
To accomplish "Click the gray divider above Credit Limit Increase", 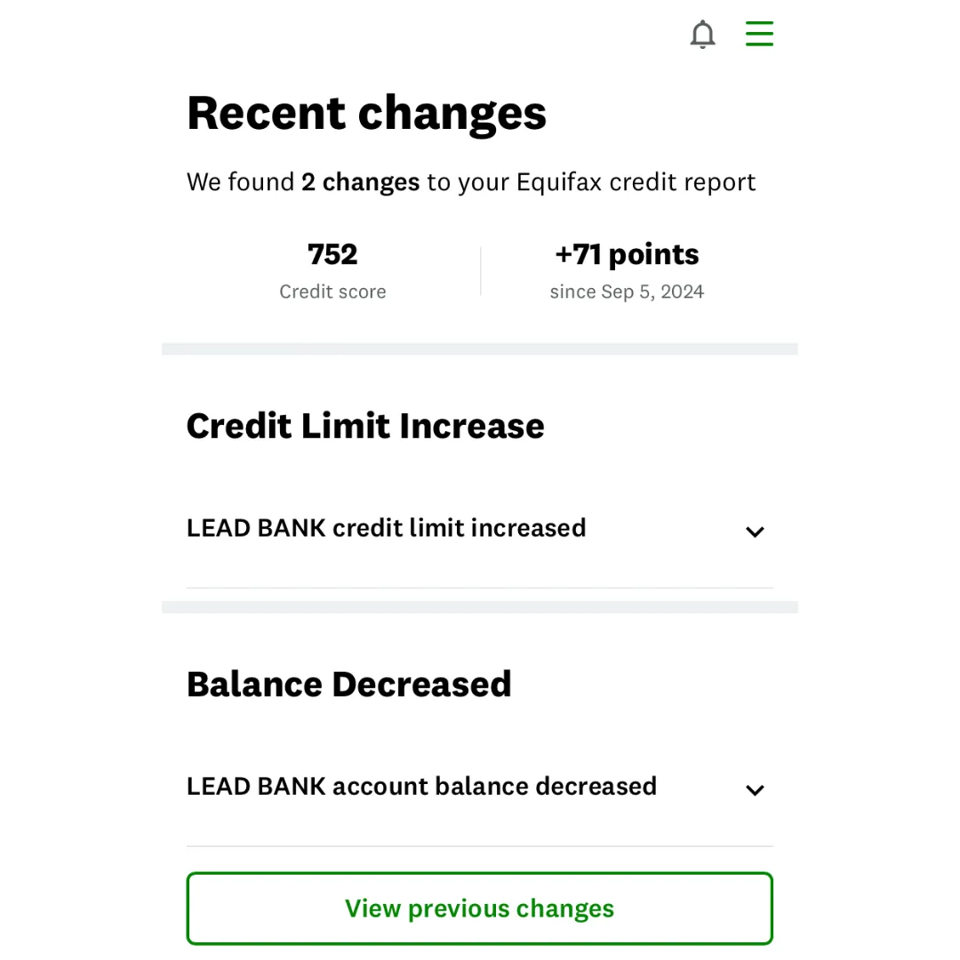I will 479,349.
